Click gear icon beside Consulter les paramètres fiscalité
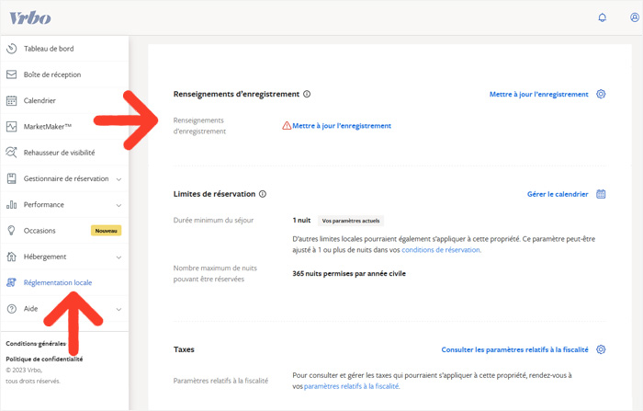This screenshot has height=411, width=643. [601, 349]
